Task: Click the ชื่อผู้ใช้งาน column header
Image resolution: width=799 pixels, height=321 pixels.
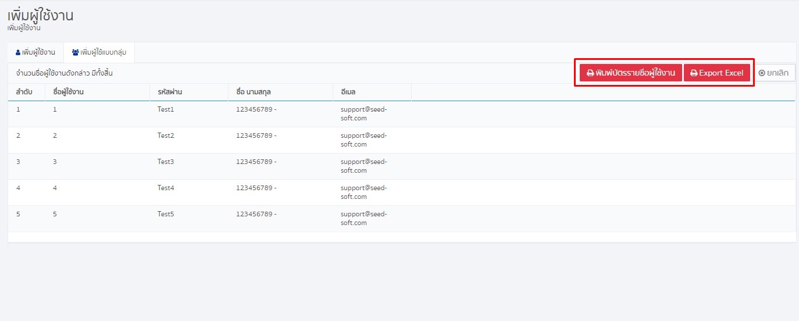Action: [x=97, y=92]
